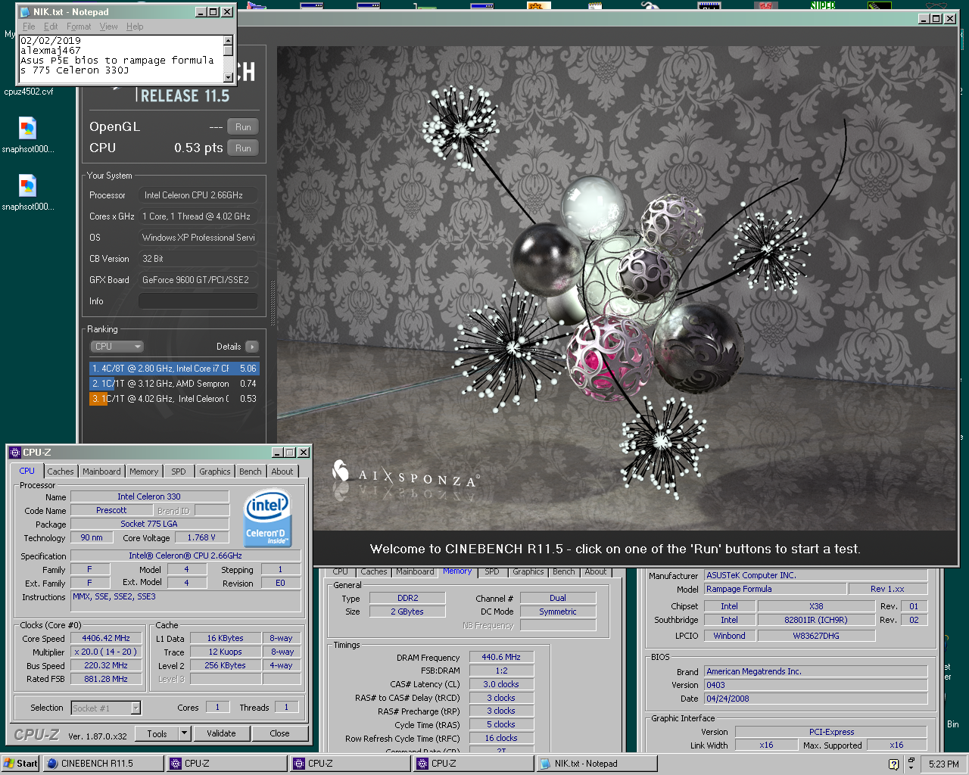Switch to the Mainboard tab in front CPU-Z
Screen dimensions: 969x775
pos(101,472)
